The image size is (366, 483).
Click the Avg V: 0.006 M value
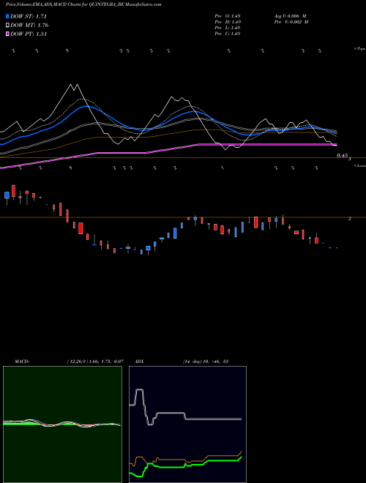coord(290,15)
